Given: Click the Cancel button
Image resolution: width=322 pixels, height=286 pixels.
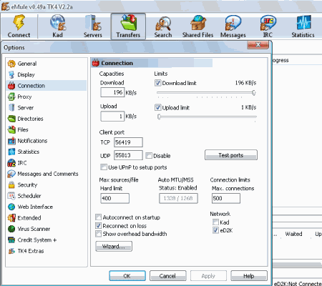Looking at the screenshot, I should pos(167,276).
